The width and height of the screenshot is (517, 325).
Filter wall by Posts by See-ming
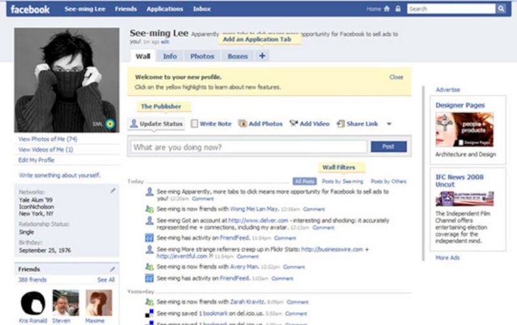click(x=343, y=182)
